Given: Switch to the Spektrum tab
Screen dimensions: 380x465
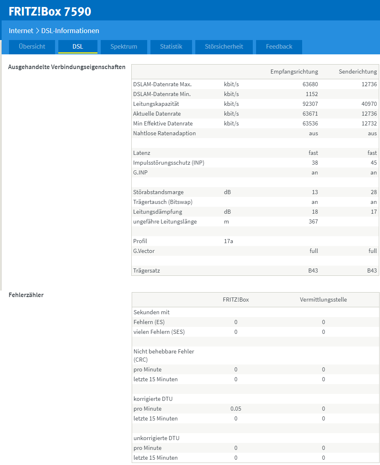Looking at the screenshot, I should [124, 47].
